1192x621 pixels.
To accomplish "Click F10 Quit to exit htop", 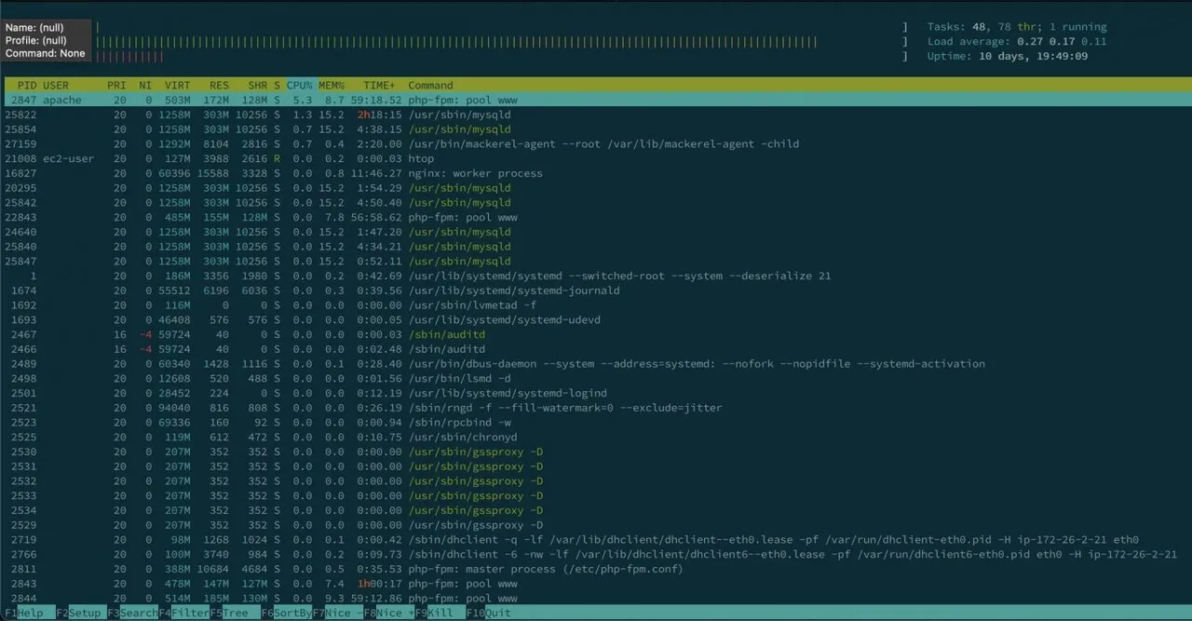I will coord(490,614).
